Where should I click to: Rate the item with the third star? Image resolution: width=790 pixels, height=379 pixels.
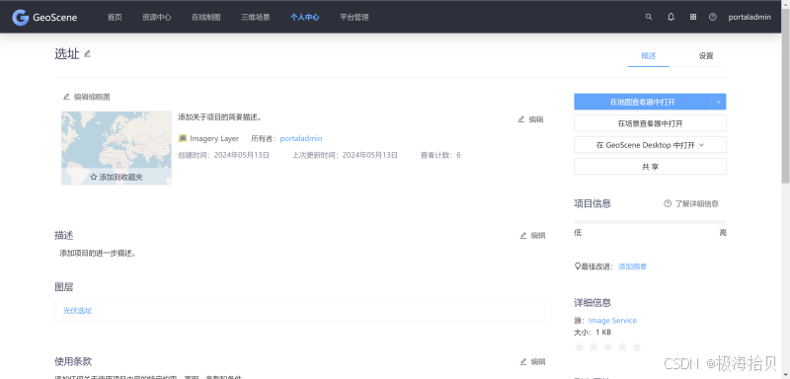[x=608, y=346]
